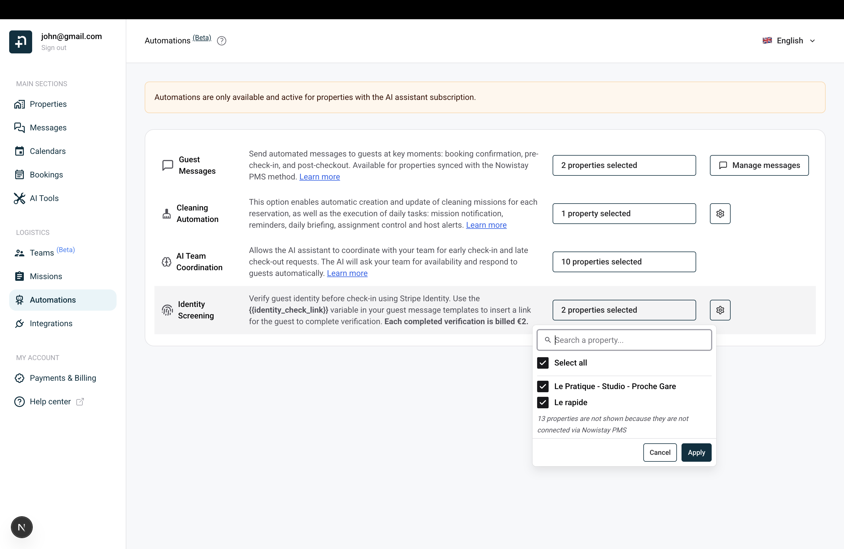844x549 pixels.
Task: Open Calendars from the sidebar
Action: pyautogui.click(x=47, y=151)
